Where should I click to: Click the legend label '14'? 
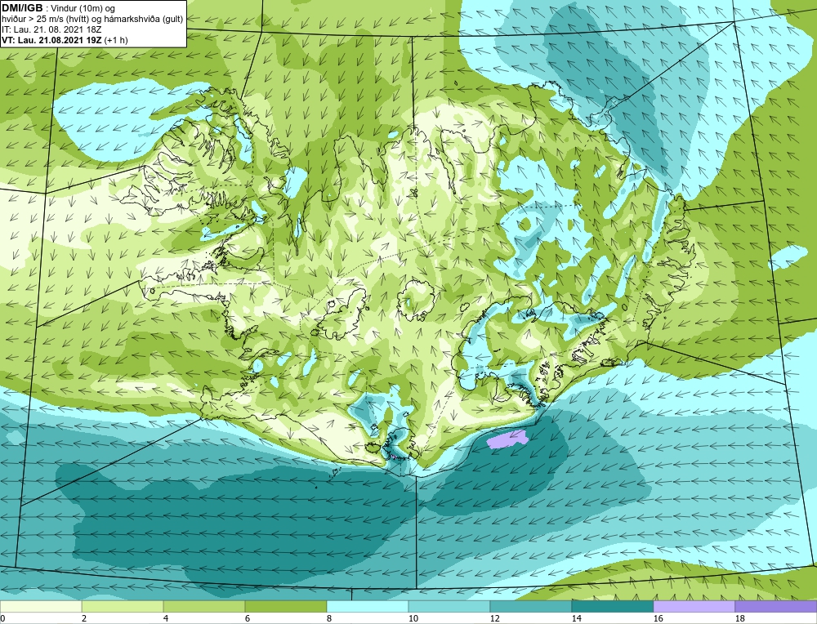click(x=577, y=618)
